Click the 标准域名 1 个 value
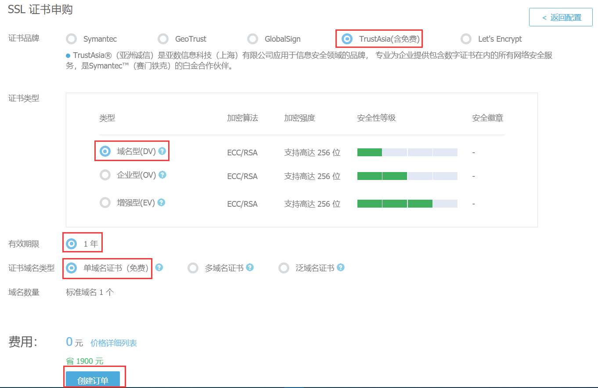This screenshot has width=598, height=388. 90,292
